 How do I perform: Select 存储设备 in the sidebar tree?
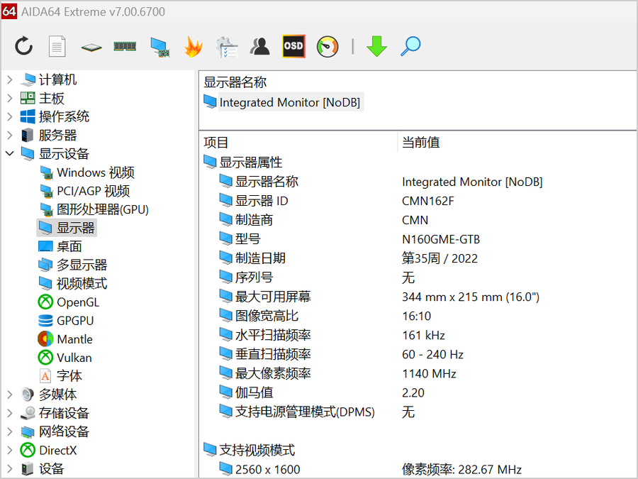pos(64,413)
